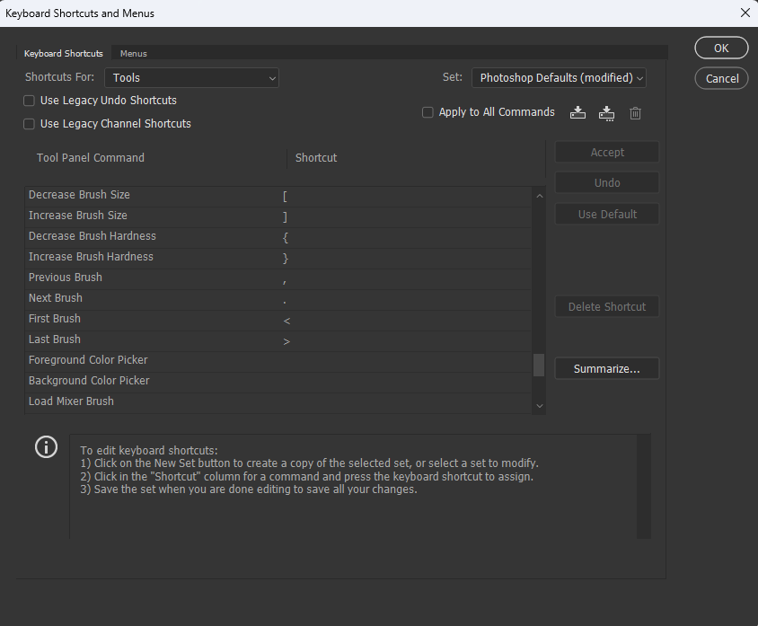Click the save shortcuts set icon
Screen dimensions: 758x626
coord(577,112)
